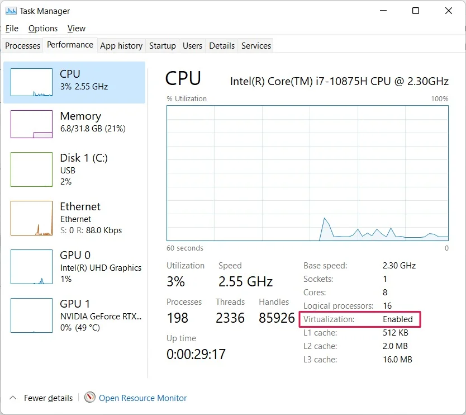Click the CPU utilization graph area
The image size is (466, 415).
pos(307,173)
